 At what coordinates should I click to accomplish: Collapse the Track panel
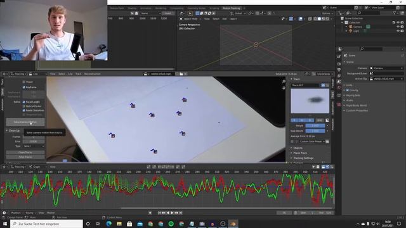(x=296, y=79)
